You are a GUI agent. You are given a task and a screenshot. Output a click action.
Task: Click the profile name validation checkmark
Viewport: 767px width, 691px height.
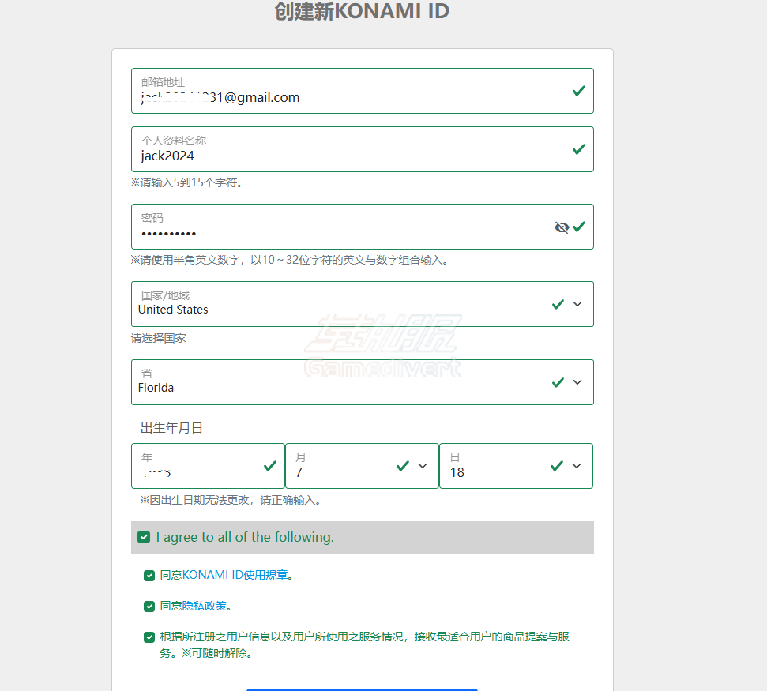point(579,149)
